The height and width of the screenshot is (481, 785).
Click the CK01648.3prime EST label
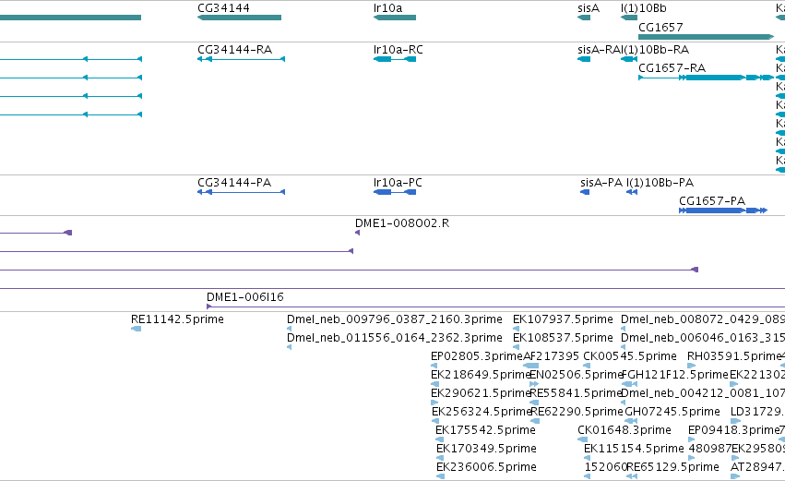pyautogui.click(x=624, y=430)
